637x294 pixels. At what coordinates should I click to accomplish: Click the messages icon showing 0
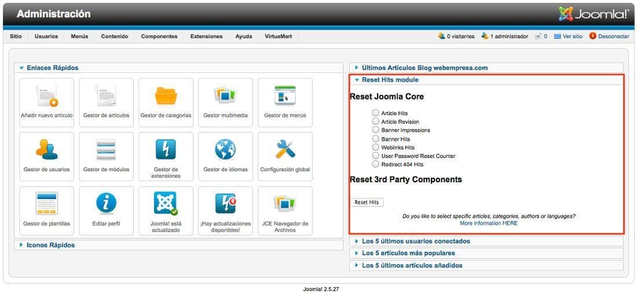point(539,36)
